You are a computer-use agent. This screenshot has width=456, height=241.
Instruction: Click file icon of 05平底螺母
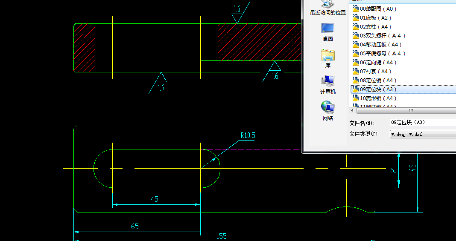pos(356,53)
